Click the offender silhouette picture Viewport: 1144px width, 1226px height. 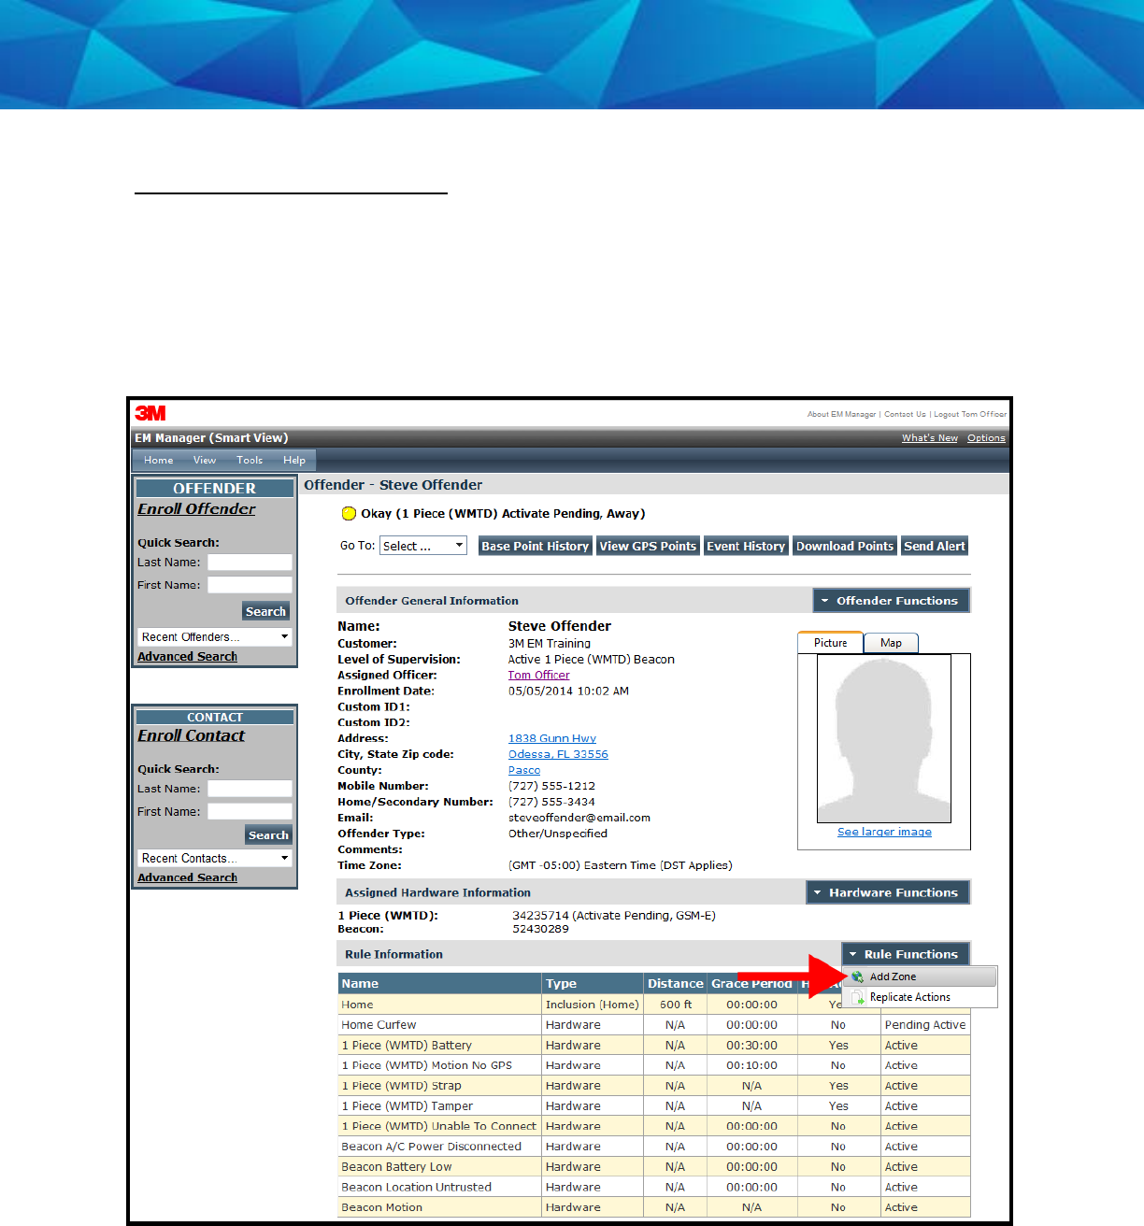coord(884,738)
